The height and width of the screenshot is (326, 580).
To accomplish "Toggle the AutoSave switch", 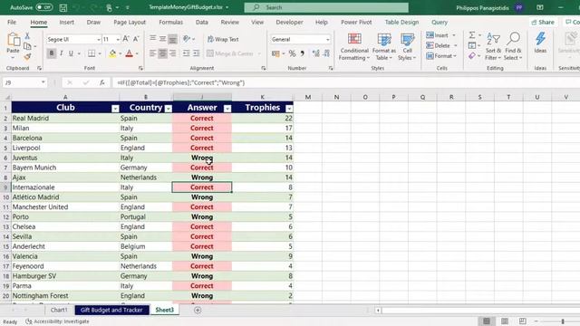I will [44, 7].
